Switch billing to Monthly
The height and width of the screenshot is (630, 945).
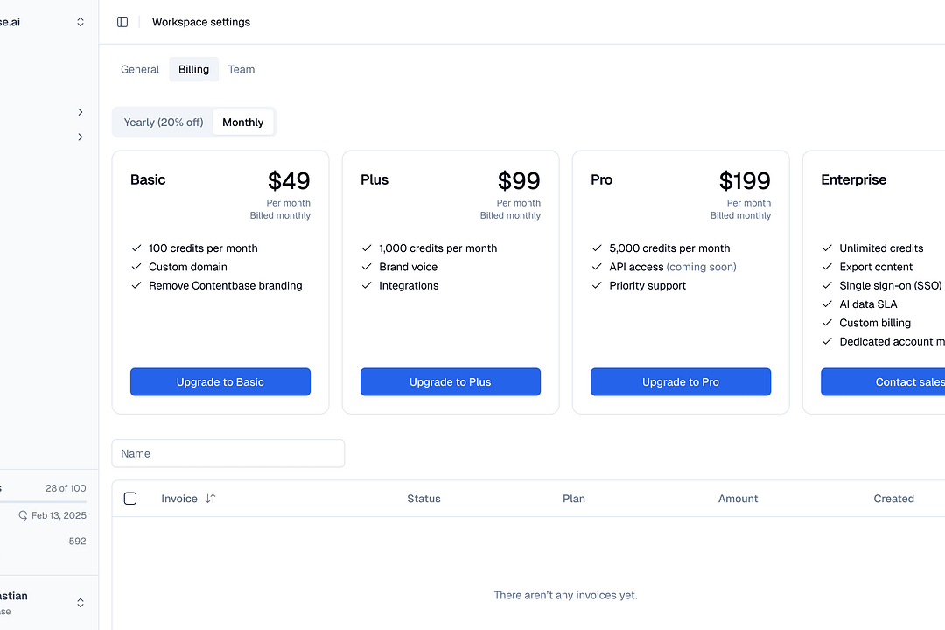coord(242,122)
